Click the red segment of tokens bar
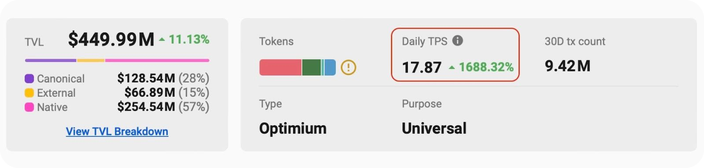The width and height of the screenshot is (704, 168). coord(280,67)
